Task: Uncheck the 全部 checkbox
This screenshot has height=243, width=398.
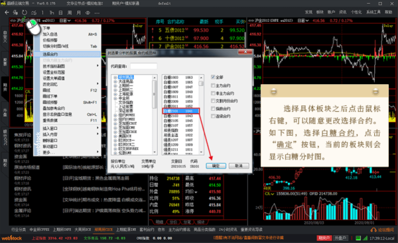Action: click(213, 77)
